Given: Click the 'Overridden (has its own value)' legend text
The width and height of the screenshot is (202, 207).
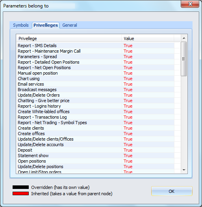Looking at the screenshot, I should (60, 187).
